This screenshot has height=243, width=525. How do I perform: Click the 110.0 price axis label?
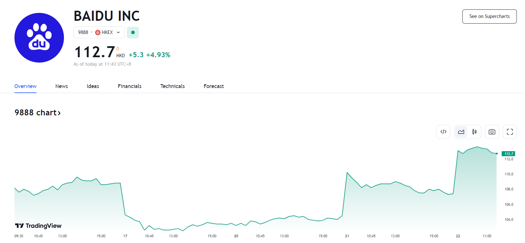tap(509, 174)
